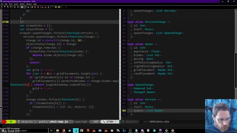Open Steam from the taskbar
The image size is (237, 133).
click(70, 130)
